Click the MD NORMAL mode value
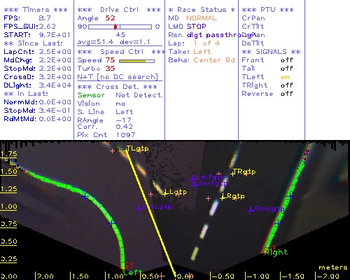Screen dimensions: 350x280 [x=202, y=18]
